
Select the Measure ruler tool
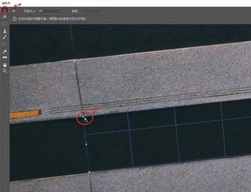pyautogui.click(x=5, y=57)
